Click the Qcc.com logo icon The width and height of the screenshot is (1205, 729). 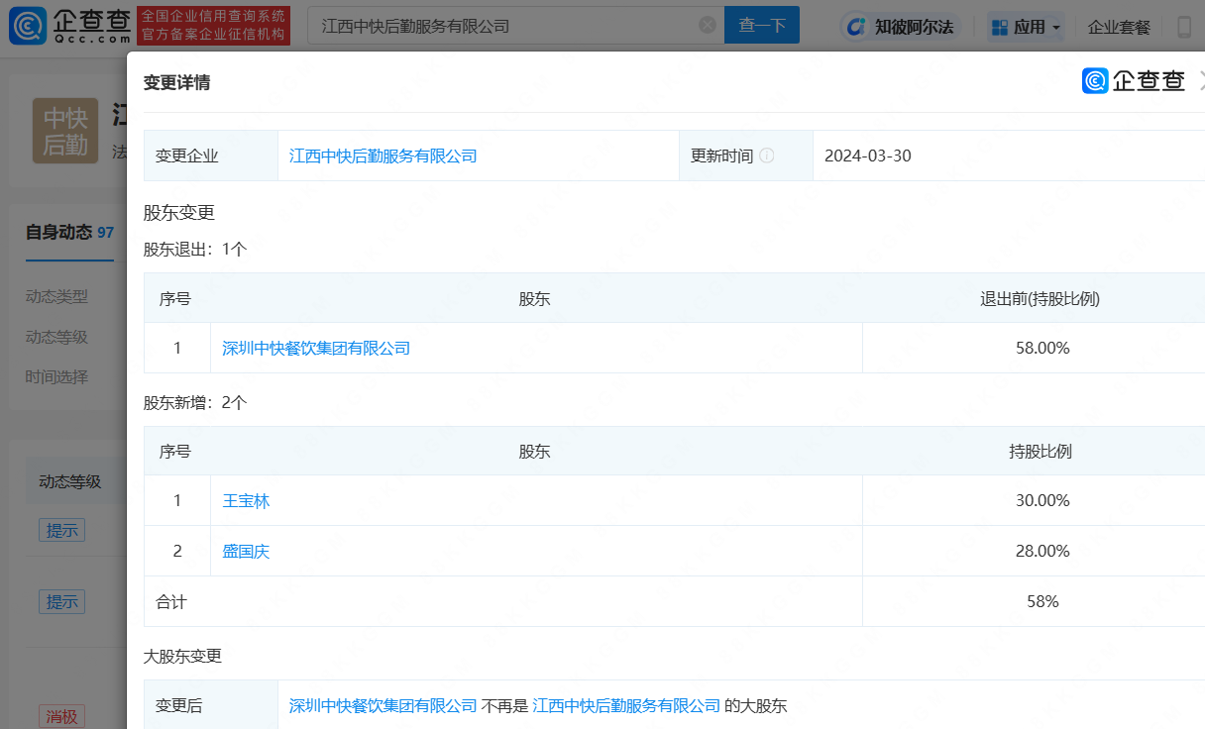tap(27, 26)
